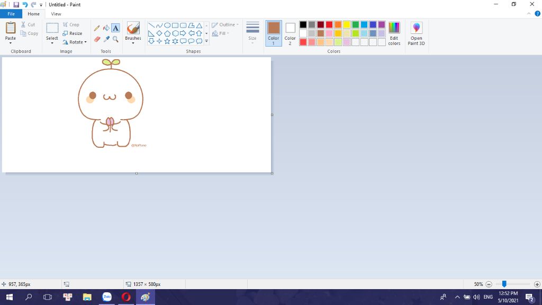
Task: Collapse the ribbon with chevron
Action: (529, 14)
